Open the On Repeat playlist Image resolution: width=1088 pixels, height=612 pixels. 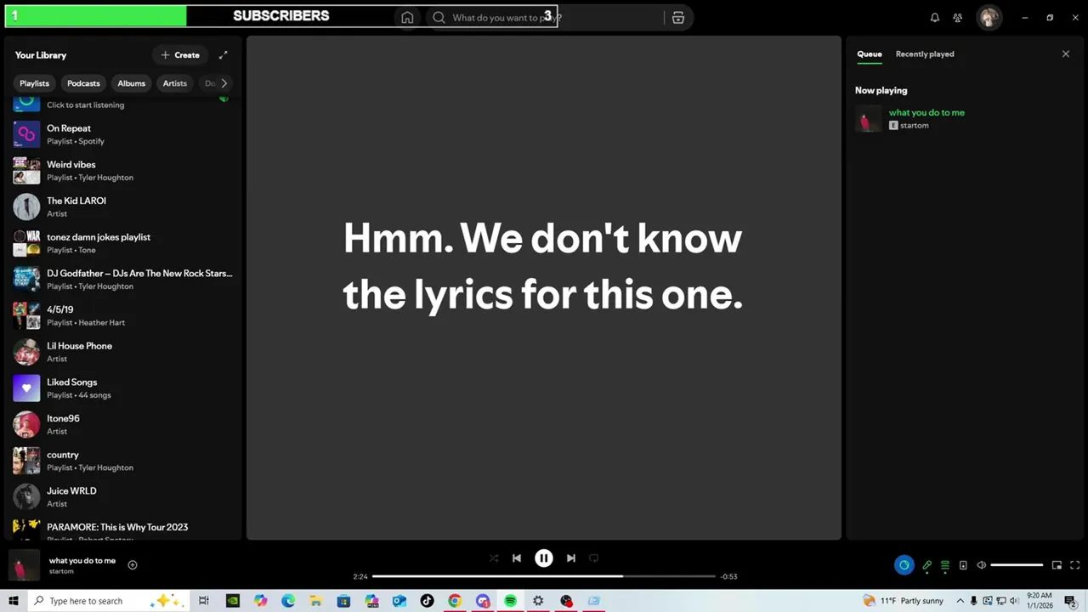123,134
